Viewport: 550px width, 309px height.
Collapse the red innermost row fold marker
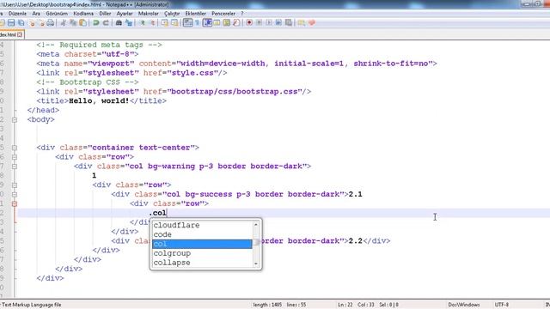[15, 203]
